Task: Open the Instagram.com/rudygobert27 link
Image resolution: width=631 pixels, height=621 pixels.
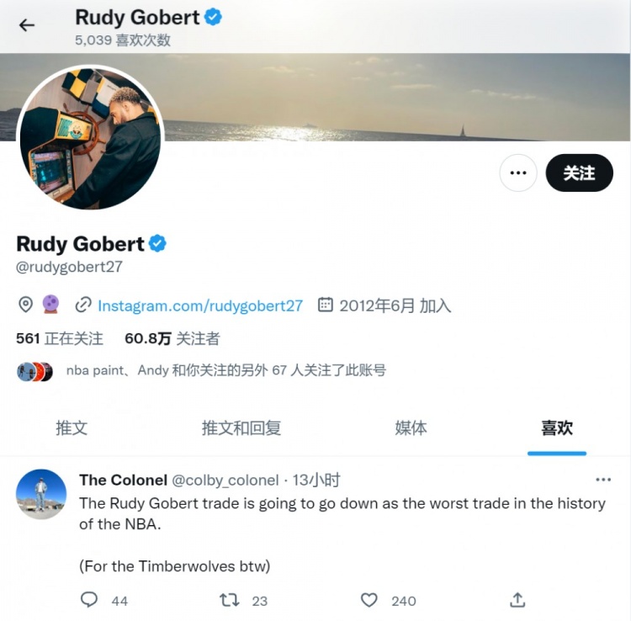Action: 200,305
